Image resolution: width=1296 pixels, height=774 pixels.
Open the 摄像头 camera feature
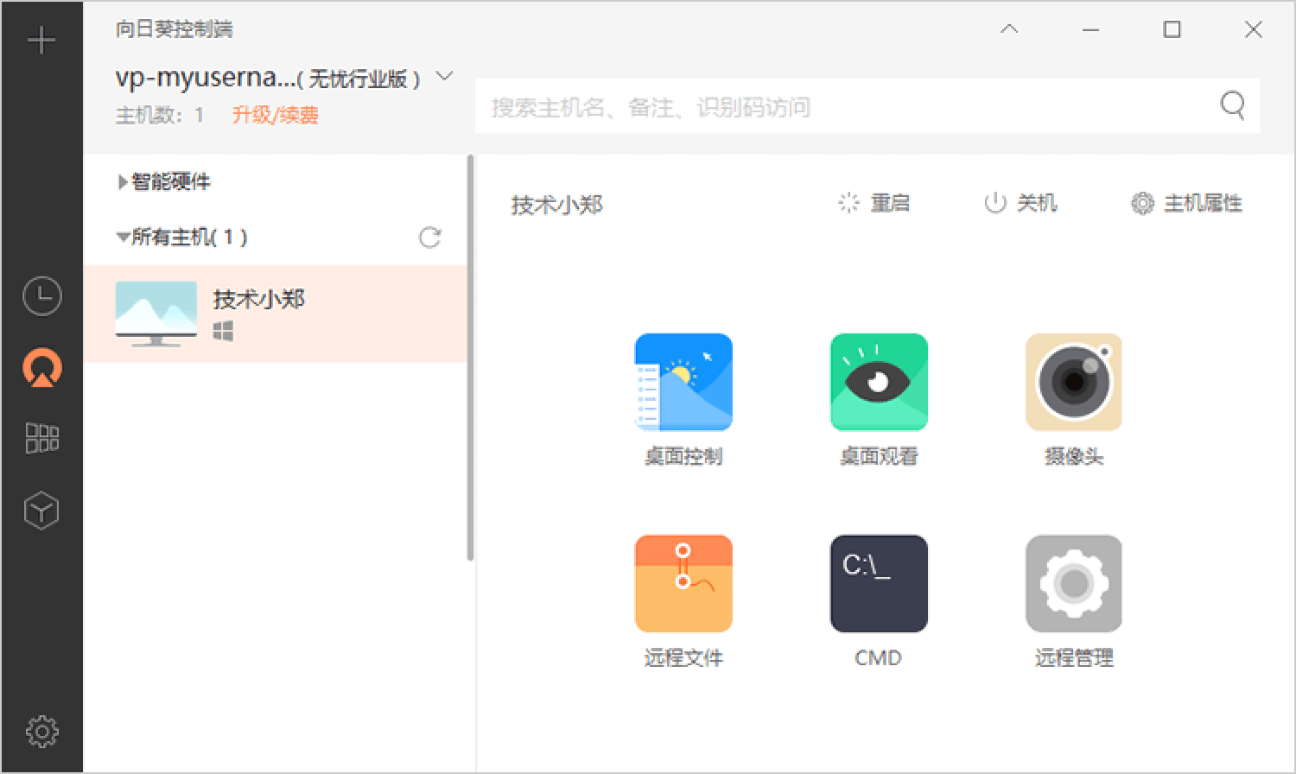[1074, 400]
